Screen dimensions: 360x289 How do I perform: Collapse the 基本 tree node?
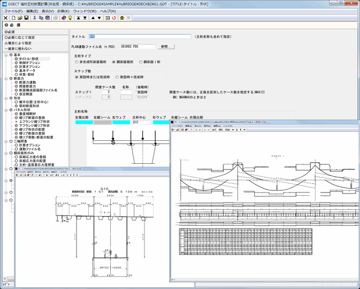4,54
